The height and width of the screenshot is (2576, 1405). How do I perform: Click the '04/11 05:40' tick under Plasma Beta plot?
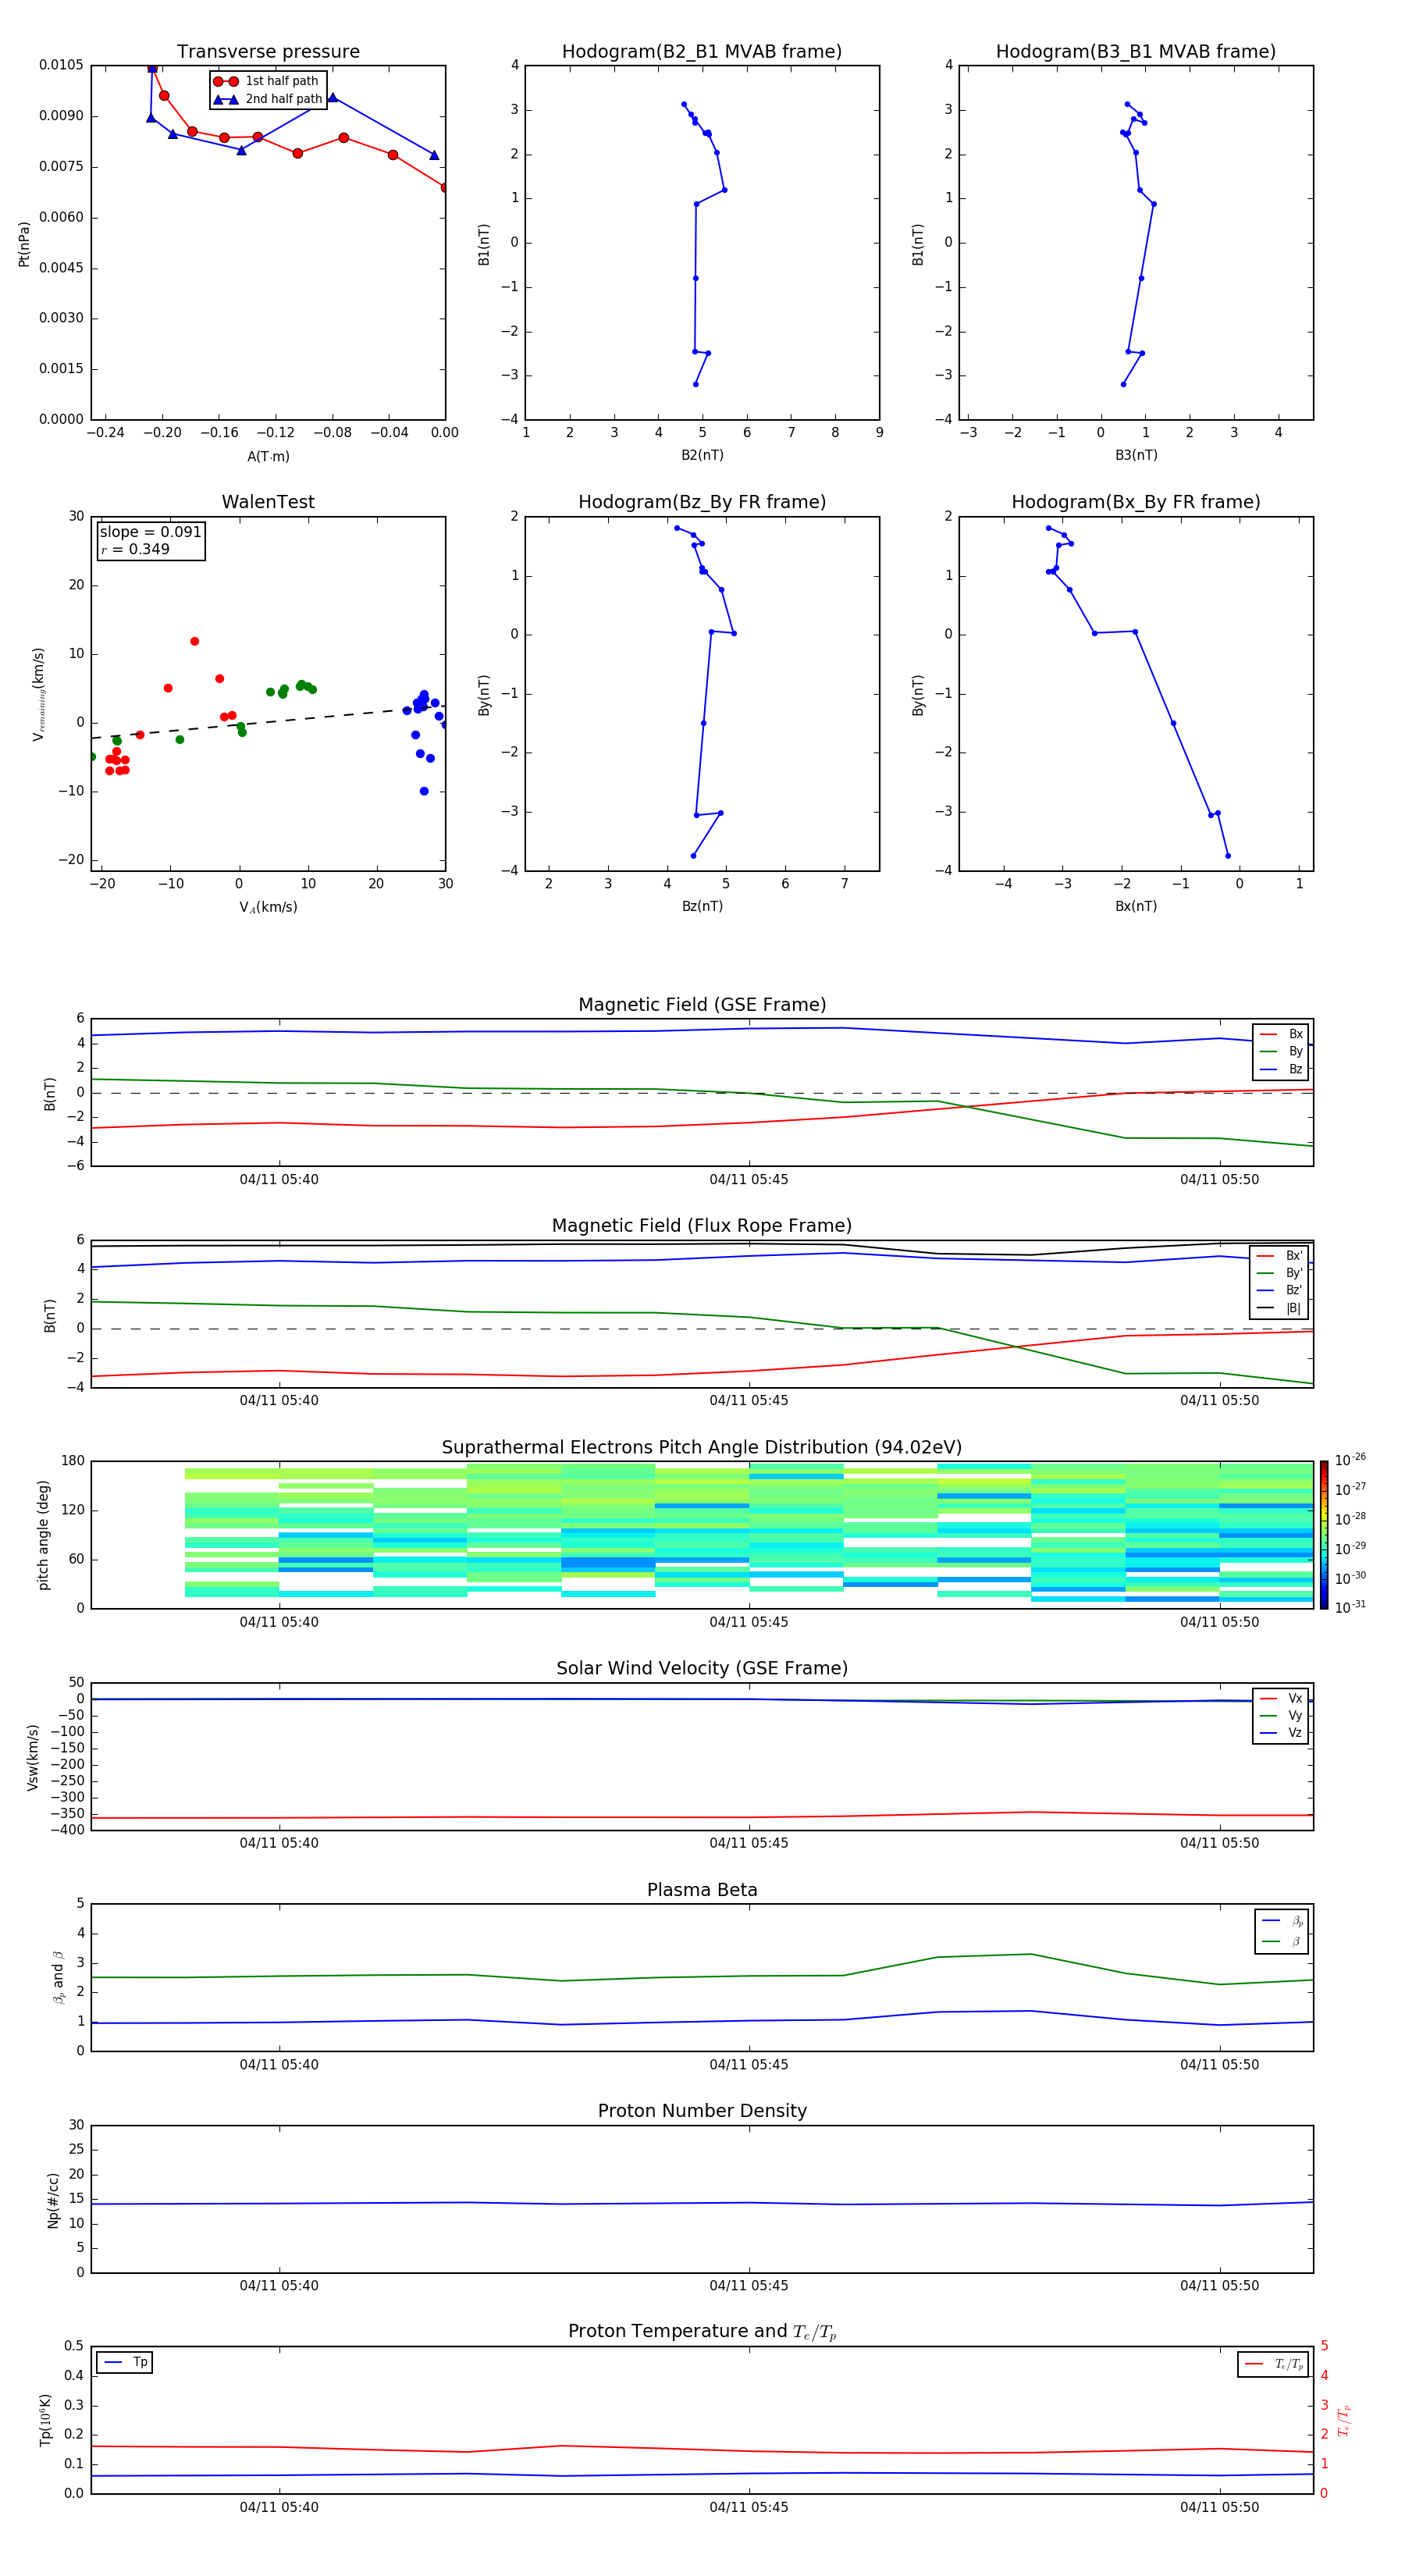click(279, 2064)
